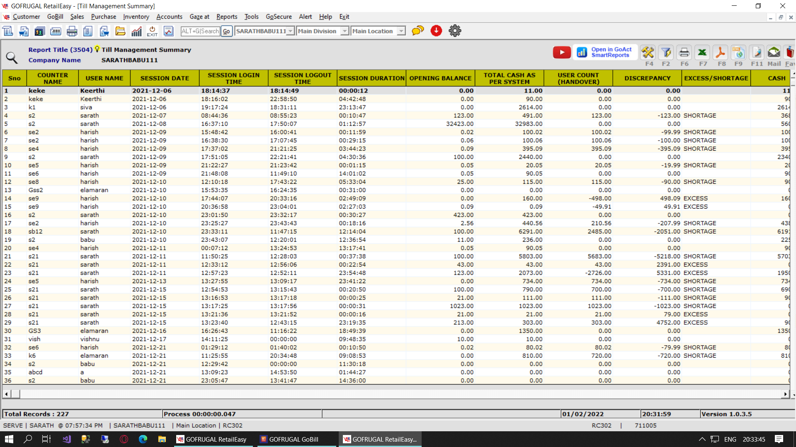This screenshot has width=796, height=447.
Task: Click the EXIT power icon in the toolbar
Action: coord(152,31)
